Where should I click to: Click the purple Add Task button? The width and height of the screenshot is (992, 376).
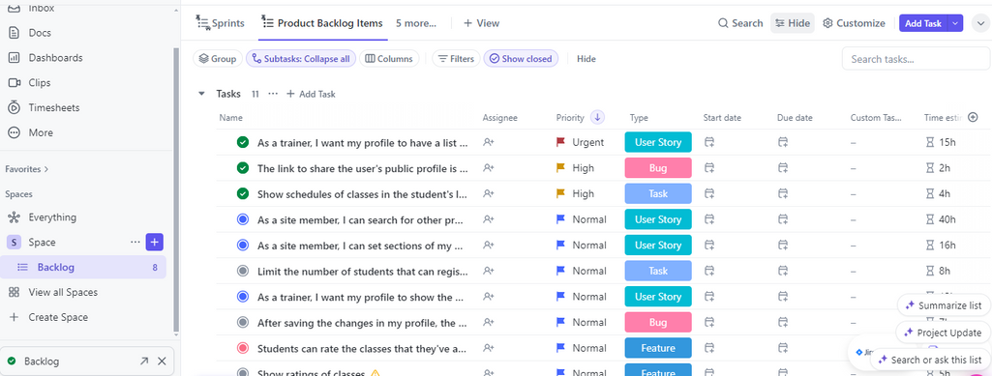[923, 23]
